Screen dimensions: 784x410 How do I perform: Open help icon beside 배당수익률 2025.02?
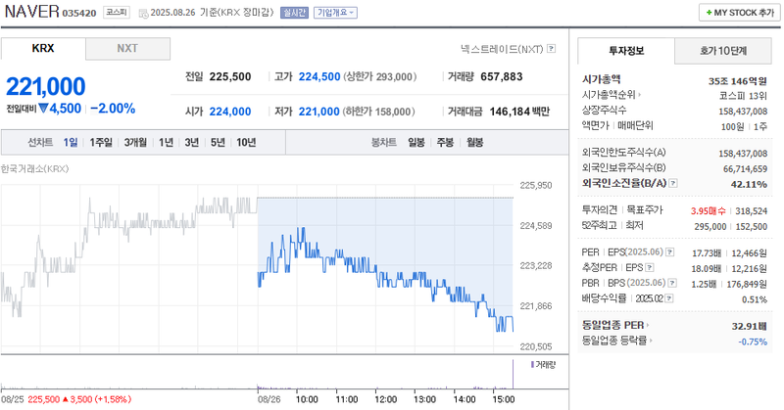pos(669,298)
